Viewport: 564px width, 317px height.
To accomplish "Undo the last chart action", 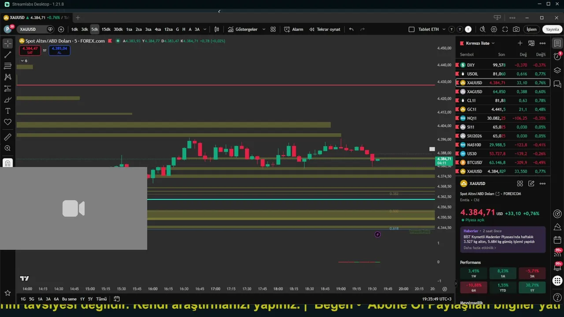I will coord(351,29).
